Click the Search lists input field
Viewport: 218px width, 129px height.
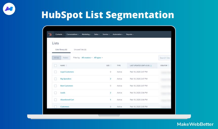click(165, 58)
